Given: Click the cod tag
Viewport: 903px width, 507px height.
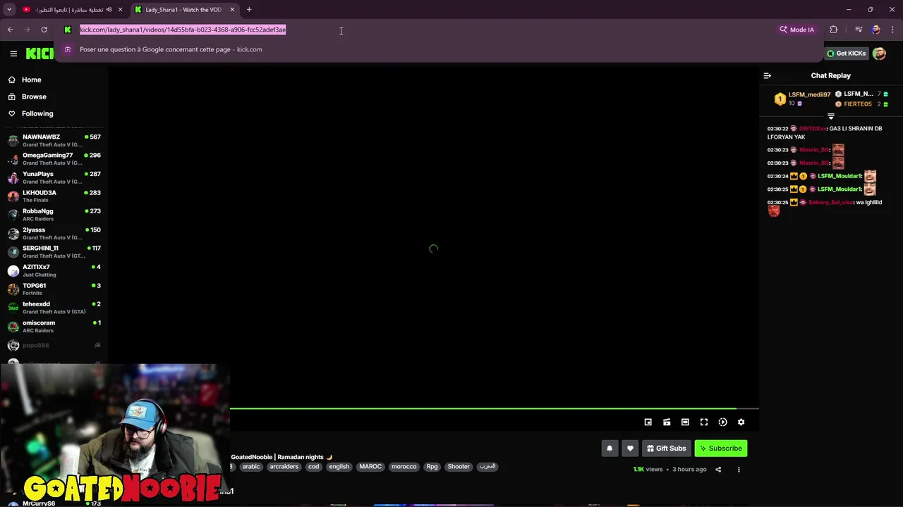Looking at the screenshot, I should pos(314,467).
